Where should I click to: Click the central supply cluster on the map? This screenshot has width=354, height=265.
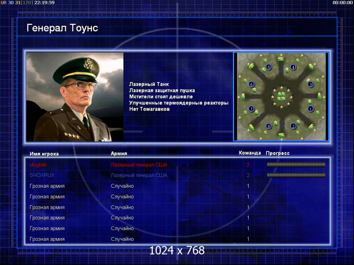click(x=281, y=96)
